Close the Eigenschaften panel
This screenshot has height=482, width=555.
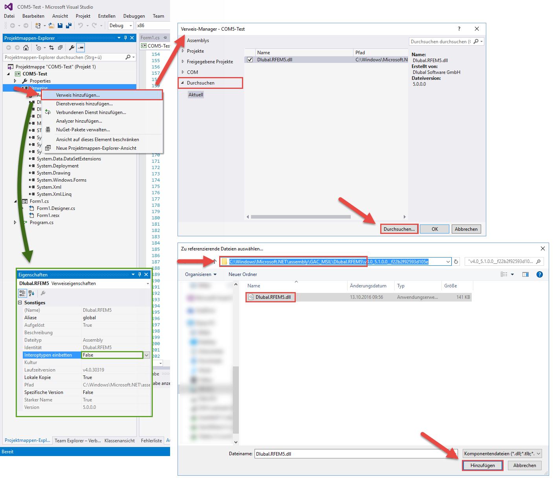tap(146, 274)
